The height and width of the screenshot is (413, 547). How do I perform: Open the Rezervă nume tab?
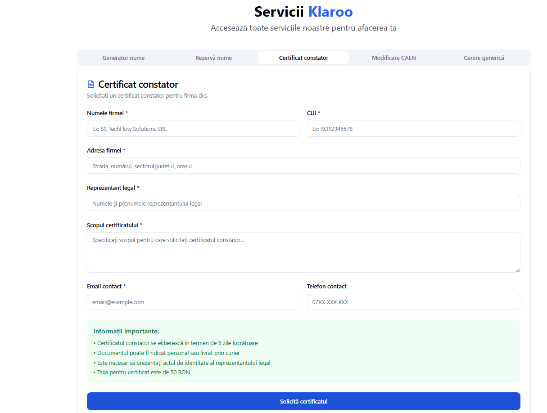[x=213, y=58]
